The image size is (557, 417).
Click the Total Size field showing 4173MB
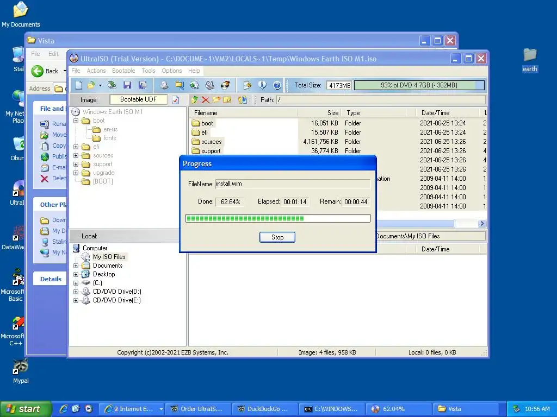coord(339,85)
